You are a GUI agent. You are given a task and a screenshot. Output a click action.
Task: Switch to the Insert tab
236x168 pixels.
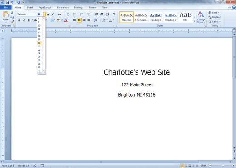30,7
